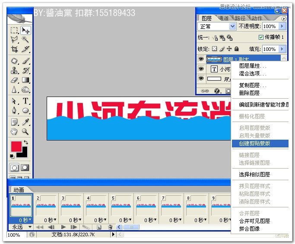Play the animation
This screenshot has height=244, width=295.
[63, 227]
